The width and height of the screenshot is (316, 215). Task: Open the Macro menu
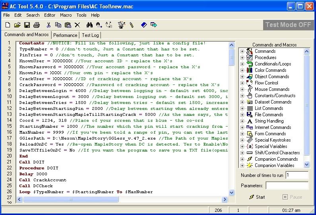66,15
